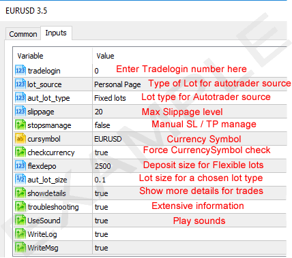Click the checkcurrency boolean type icon
The width and height of the screenshot is (292, 258).
tap(20, 152)
